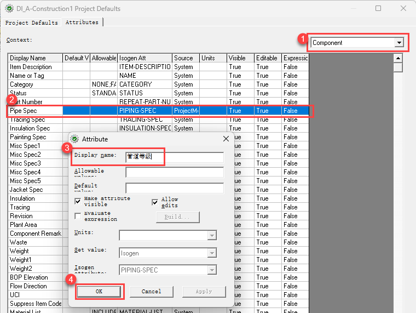
Task: Close the Attribute dialog
Action: coord(226,139)
